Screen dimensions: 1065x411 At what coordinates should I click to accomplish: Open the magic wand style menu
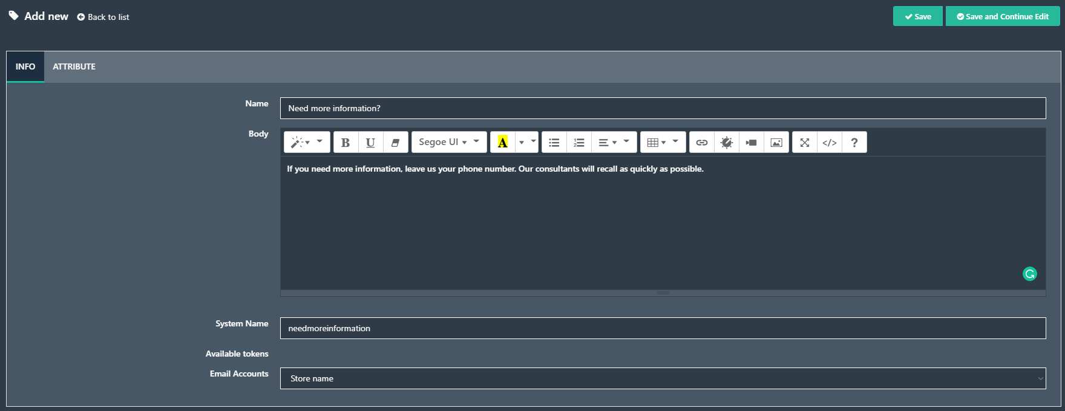(x=307, y=142)
